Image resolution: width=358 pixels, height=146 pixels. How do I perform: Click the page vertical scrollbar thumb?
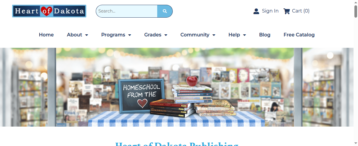click(356, 11)
